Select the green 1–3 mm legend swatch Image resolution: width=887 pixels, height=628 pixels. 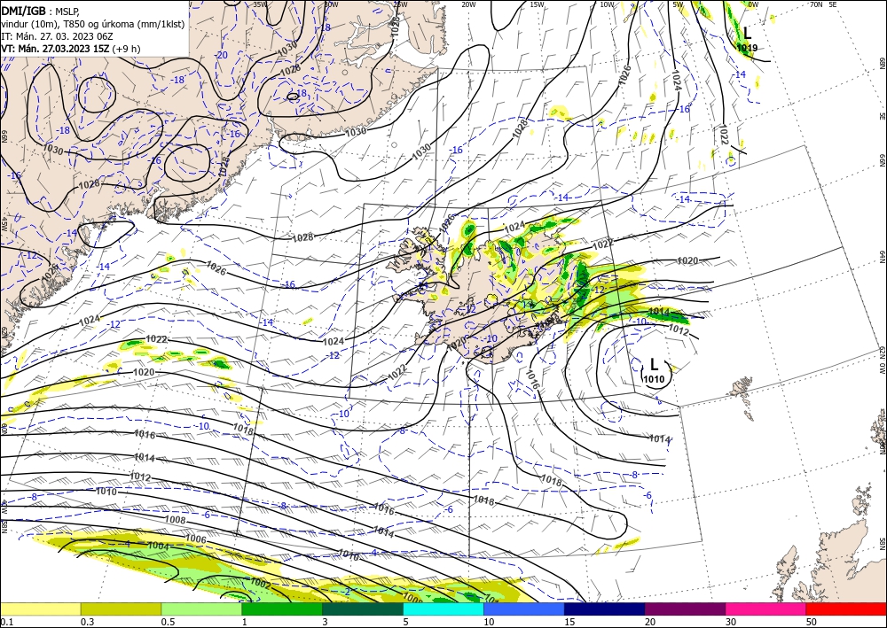coord(282,609)
